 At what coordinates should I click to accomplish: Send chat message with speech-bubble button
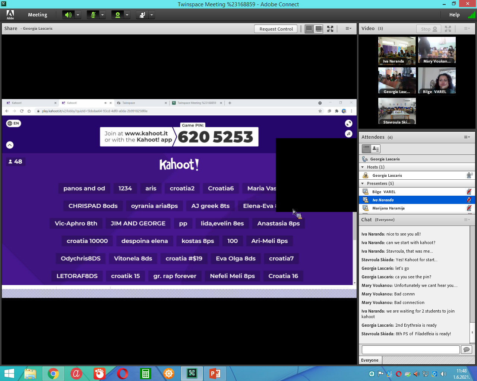click(x=467, y=349)
